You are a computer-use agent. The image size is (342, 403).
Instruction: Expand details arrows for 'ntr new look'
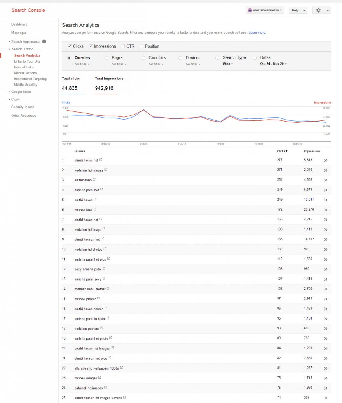[x=325, y=210]
